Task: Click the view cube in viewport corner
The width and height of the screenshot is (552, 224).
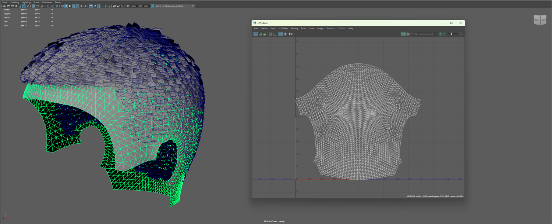Action: coord(540,20)
